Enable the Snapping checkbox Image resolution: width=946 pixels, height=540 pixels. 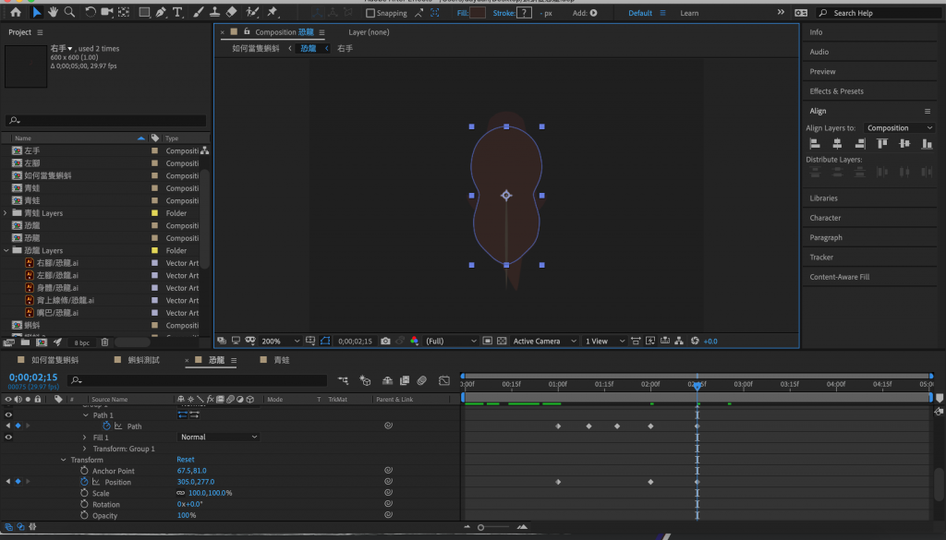pyautogui.click(x=370, y=13)
